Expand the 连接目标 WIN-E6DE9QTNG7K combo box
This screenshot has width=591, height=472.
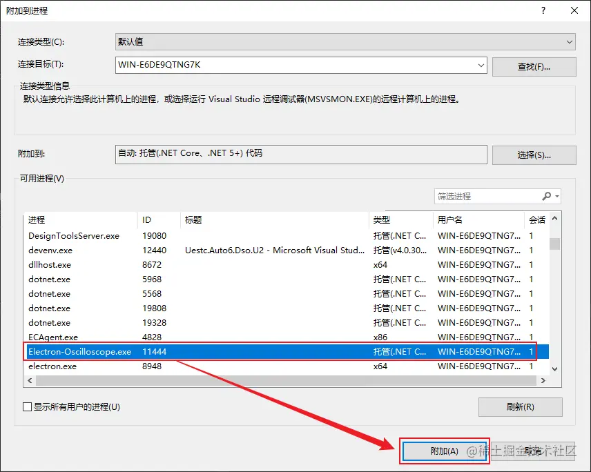[481, 66]
